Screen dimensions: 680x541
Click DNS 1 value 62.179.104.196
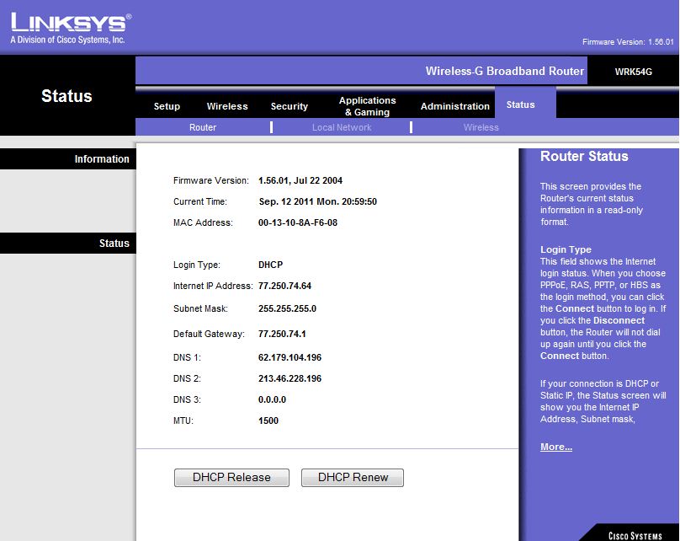(x=290, y=358)
